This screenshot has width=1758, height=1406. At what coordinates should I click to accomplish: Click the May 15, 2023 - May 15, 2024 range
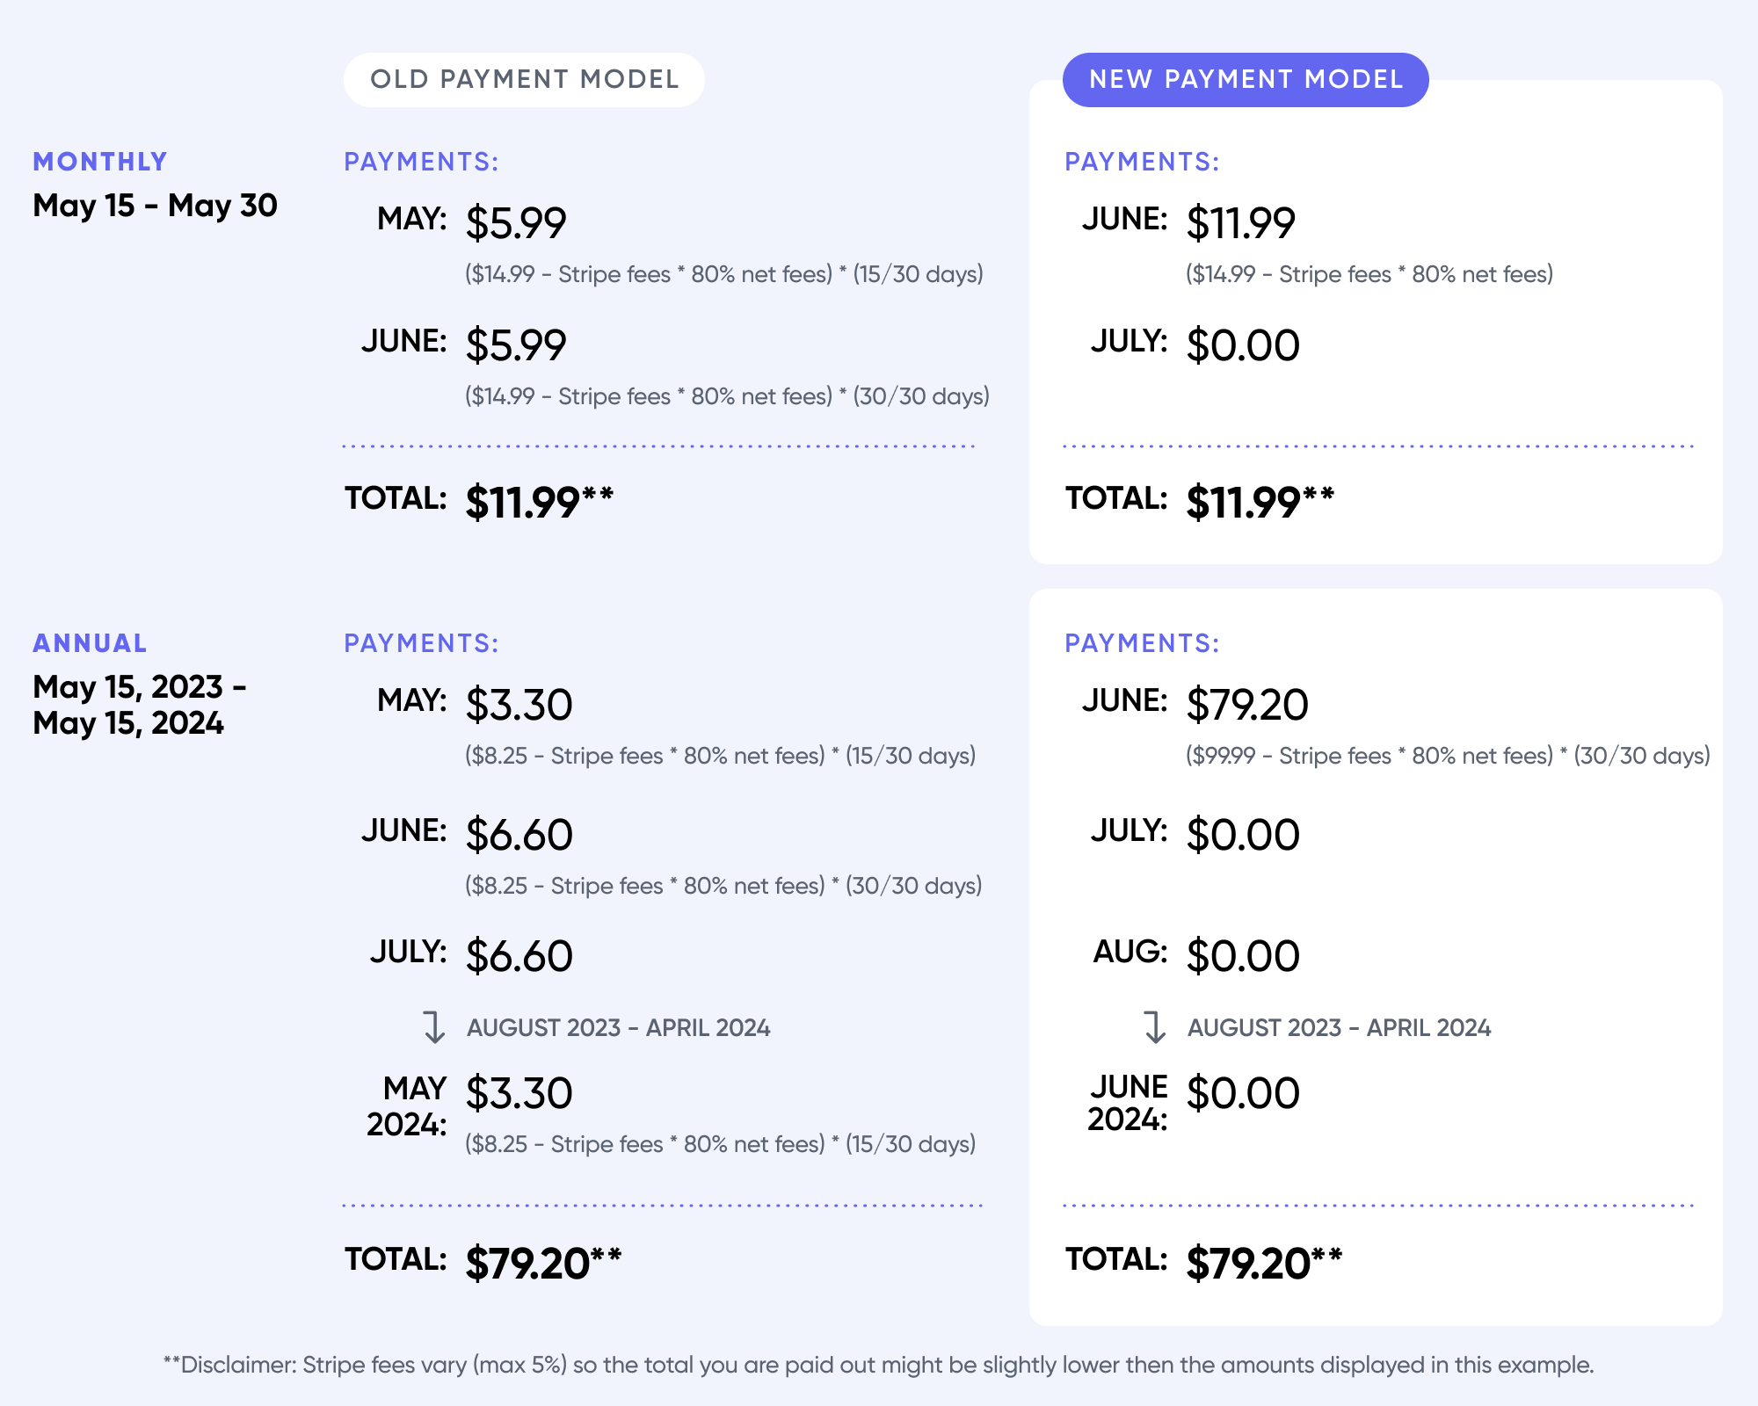tap(140, 705)
